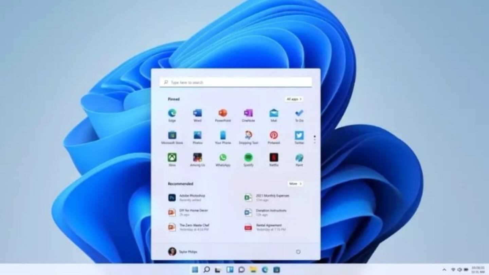The image size is (489, 275).
Task: Open 2021 Monthly Expenses spreadsheet
Action: tap(267, 198)
